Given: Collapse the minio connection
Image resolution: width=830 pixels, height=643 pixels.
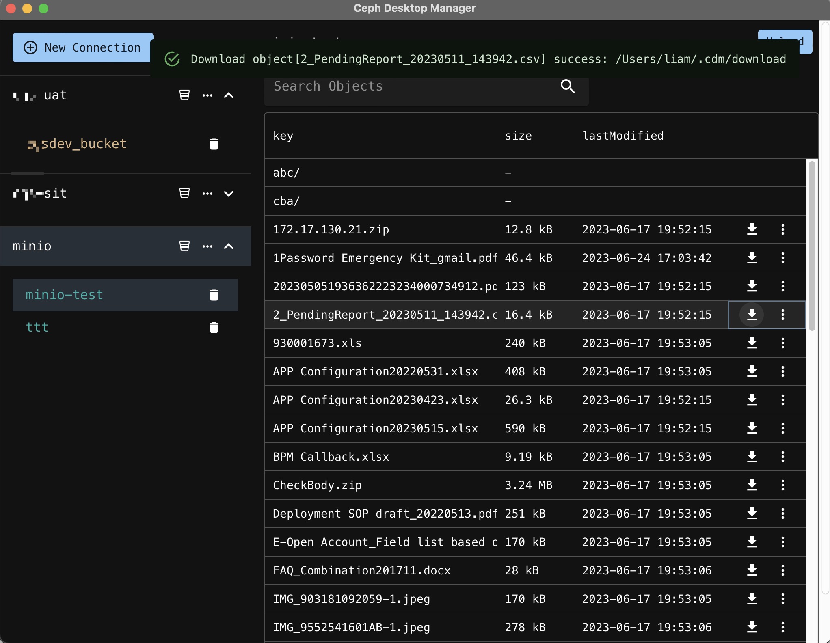Looking at the screenshot, I should pyautogui.click(x=229, y=246).
